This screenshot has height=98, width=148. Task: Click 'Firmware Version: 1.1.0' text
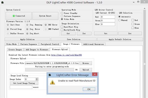pos(18,21)
